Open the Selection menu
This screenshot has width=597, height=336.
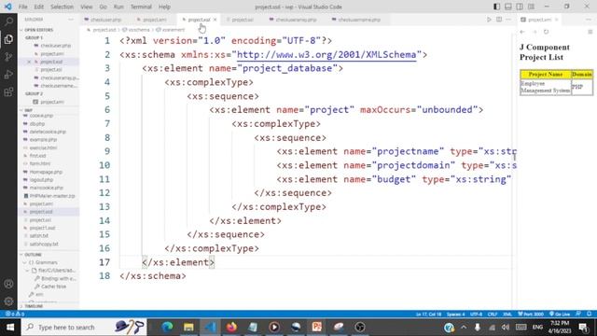[62, 7]
